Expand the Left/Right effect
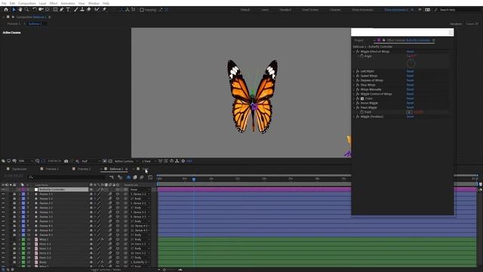The height and width of the screenshot is (272, 483). pyautogui.click(x=354, y=71)
